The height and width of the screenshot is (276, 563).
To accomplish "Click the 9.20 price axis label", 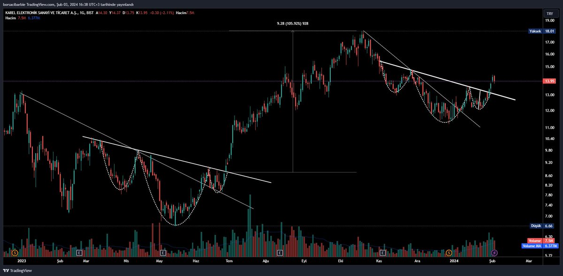I will pos(549,163).
